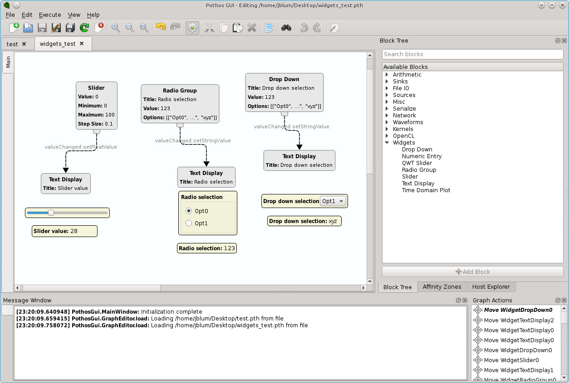
Task: Close the test tab
Action: point(24,44)
